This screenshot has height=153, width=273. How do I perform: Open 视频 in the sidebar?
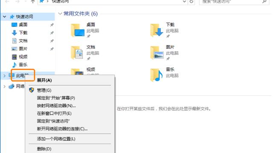tap(23, 57)
